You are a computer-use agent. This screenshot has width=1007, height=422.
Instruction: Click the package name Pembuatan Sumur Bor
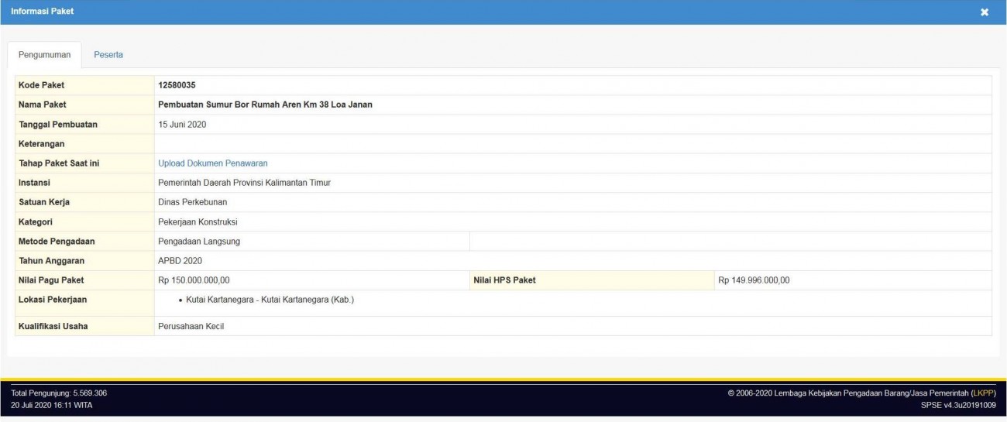click(265, 105)
